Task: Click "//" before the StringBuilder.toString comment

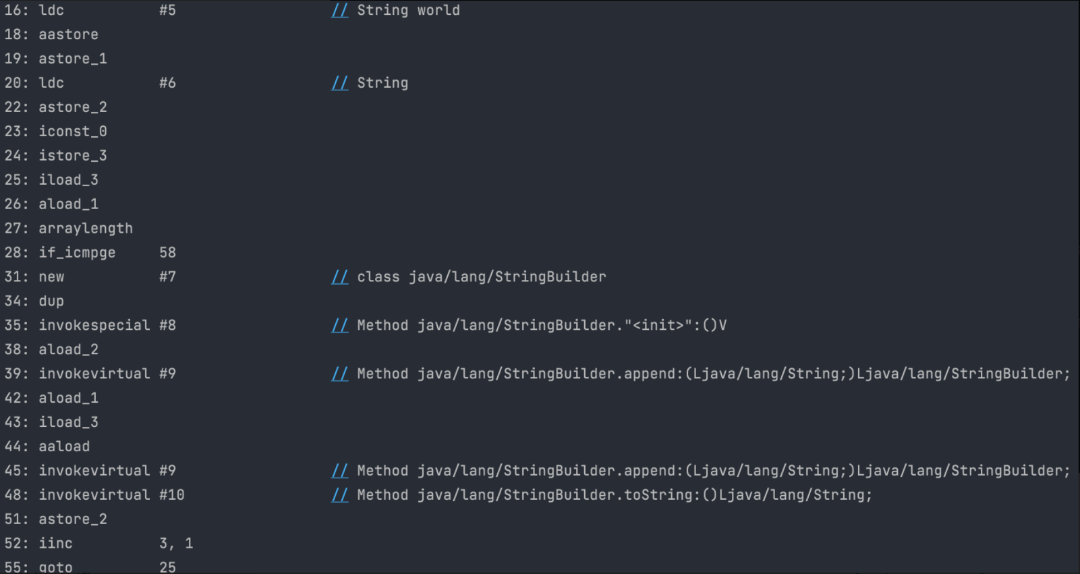Action: (x=339, y=495)
